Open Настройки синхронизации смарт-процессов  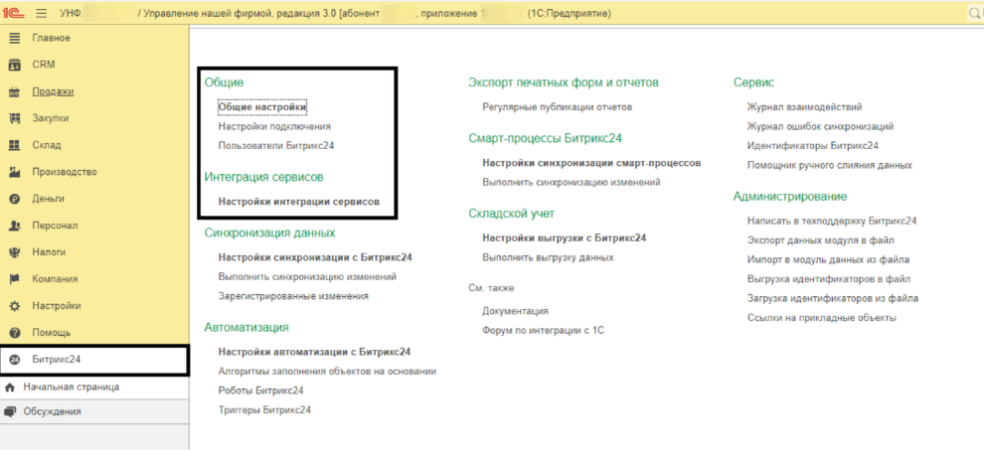tap(591, 163)
